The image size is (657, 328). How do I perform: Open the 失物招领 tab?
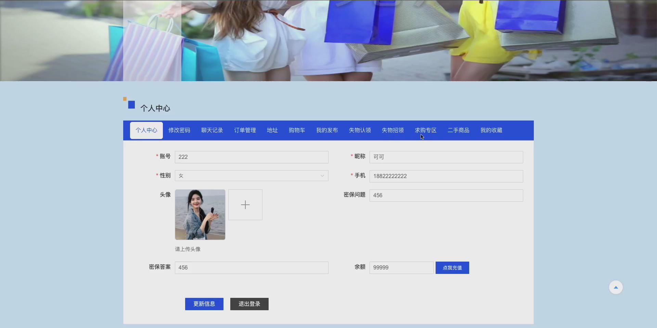pos(392,130)
